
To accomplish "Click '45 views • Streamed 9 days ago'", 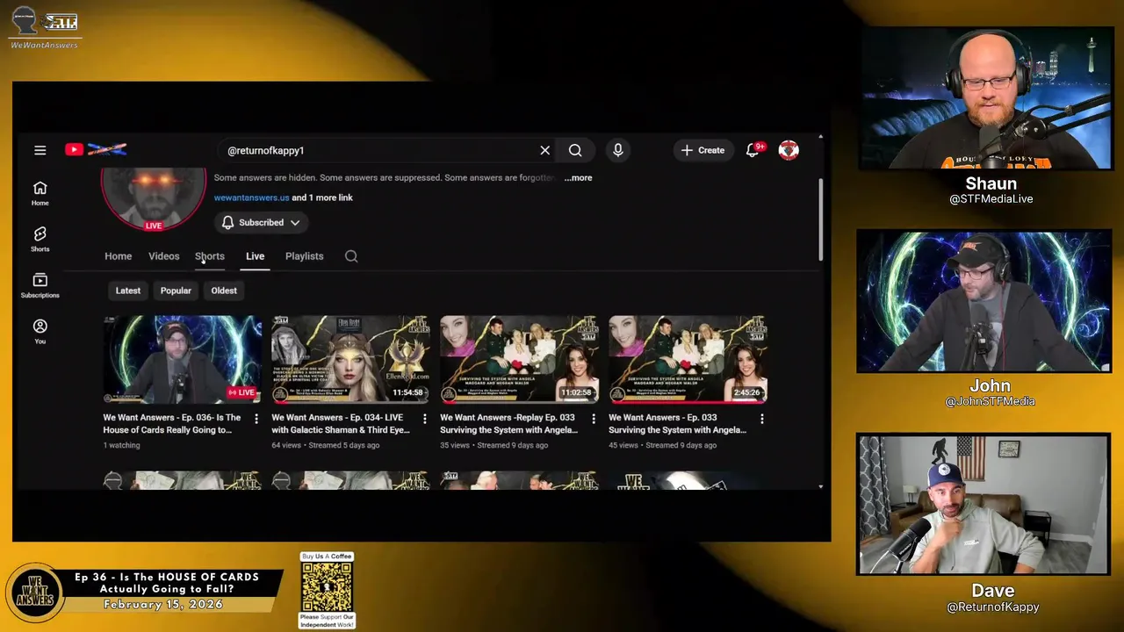I will click(x=663, y=445).
